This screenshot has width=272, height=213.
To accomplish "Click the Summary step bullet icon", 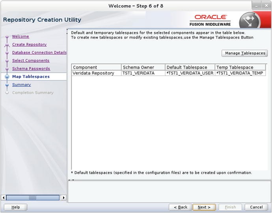I will point(7,85).
